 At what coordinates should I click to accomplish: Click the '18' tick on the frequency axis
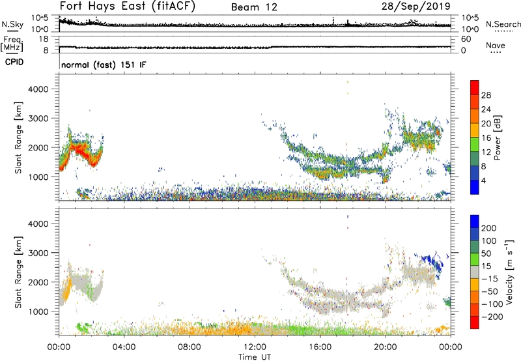[x=44, y=39]
